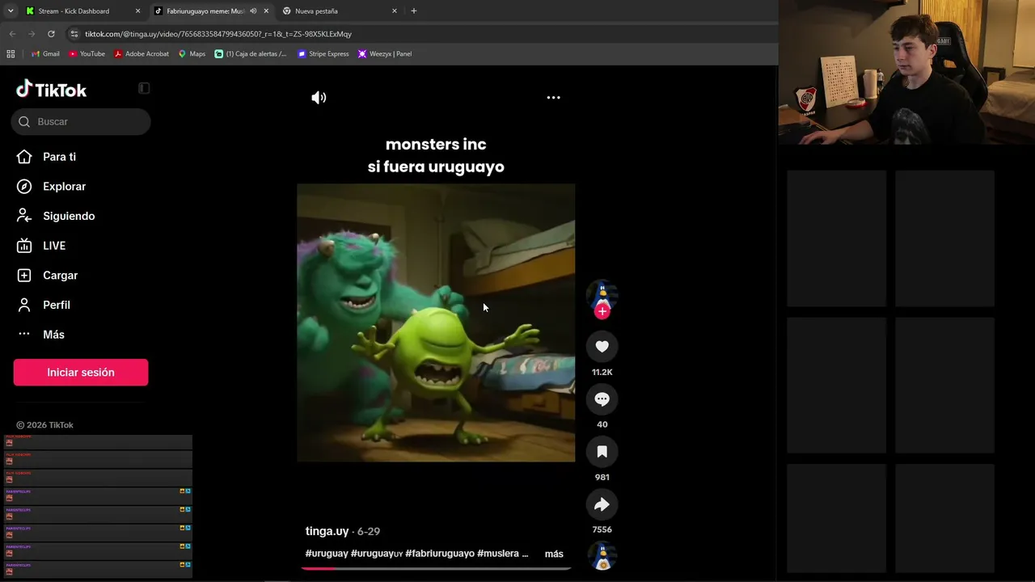Open the apps grid in bookmarks bar

click(11, 54)
